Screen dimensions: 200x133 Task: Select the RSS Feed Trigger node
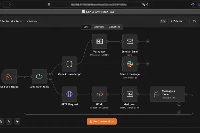(x=9, y=76)
